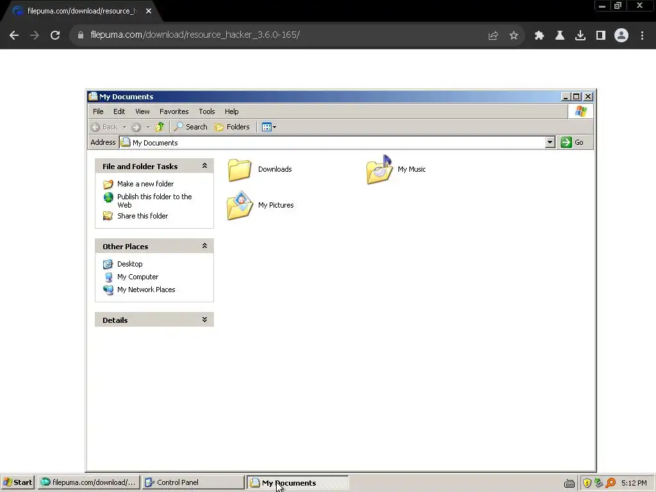The image size is (656, 492).
Task: Go back in the Chrome browser
Action: click(14, 35)
